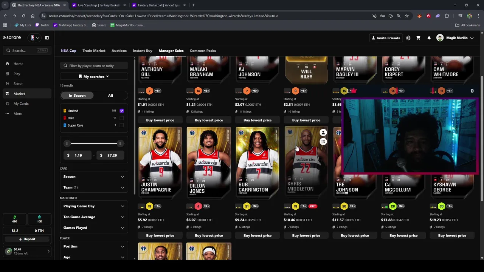Click the 10K balance icon
Viewport: 484px width, 272px height.
click(x=39, y=219)
